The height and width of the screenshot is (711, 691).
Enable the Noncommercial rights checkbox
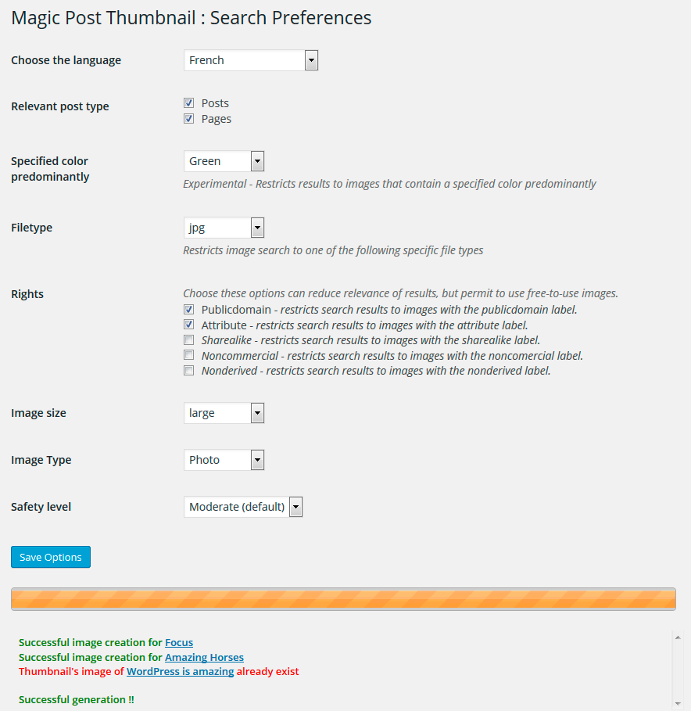pyautogui.click(x=189, y=355)
